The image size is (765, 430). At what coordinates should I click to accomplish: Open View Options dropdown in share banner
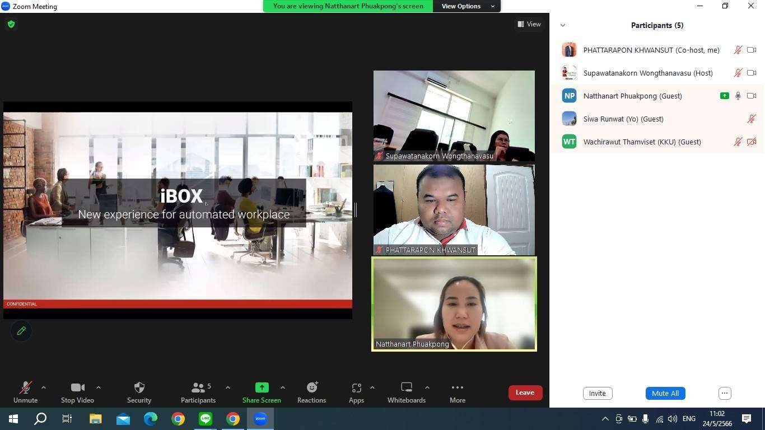[467, 6]
